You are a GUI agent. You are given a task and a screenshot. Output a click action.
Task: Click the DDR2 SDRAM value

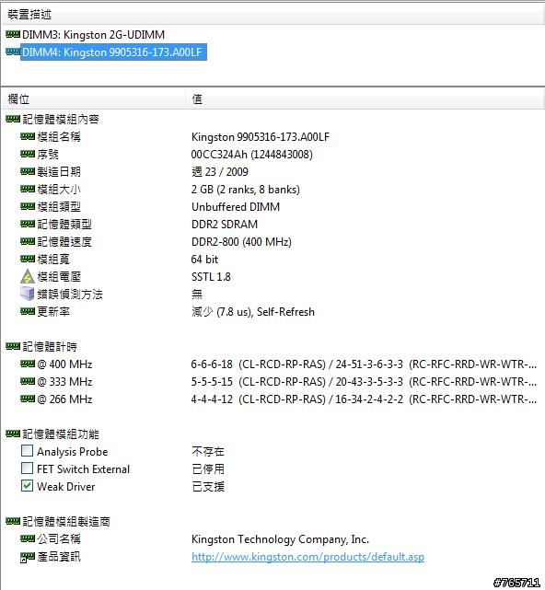click(x=225, y=225)
